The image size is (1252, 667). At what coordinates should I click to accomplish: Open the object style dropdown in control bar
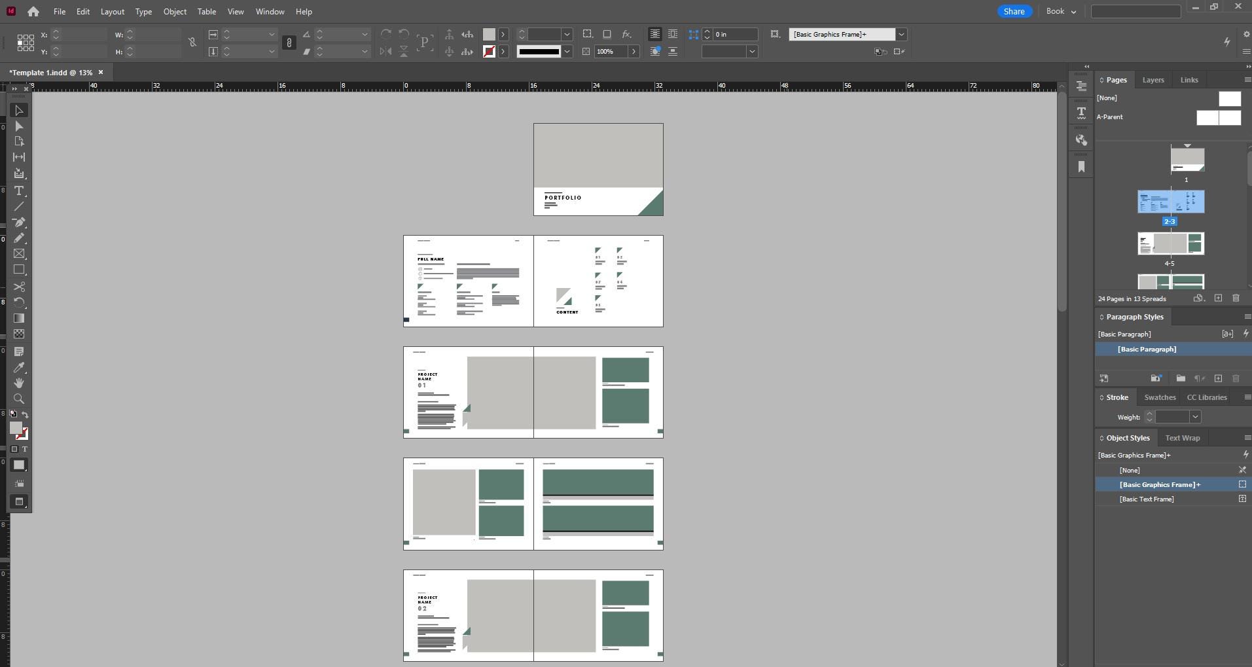coord(901,34)
